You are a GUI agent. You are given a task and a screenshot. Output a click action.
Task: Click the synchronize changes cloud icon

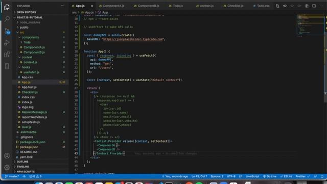(24, 176)
